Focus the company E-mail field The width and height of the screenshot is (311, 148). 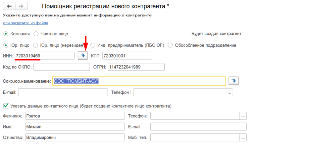(x=63, y=92)
